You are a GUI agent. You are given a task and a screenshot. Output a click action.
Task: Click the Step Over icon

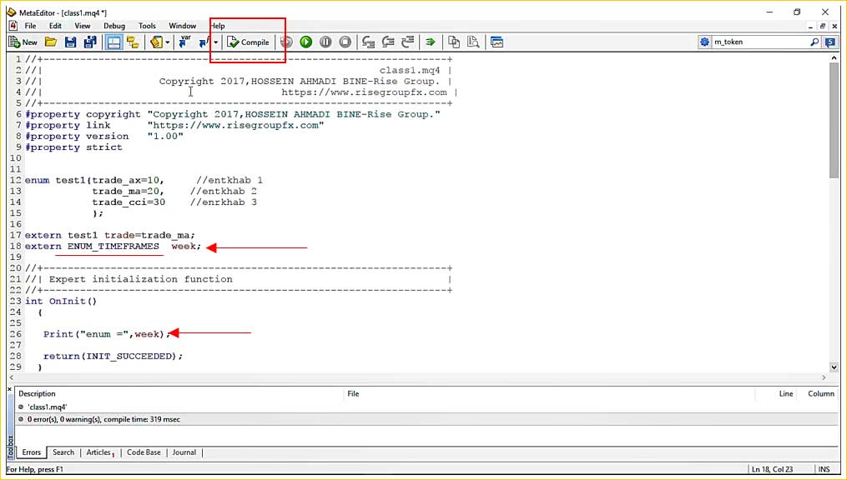point(388,42)
